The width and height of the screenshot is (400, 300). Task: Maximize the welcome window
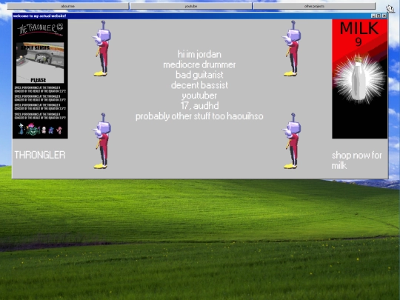(x=379, y=16)
